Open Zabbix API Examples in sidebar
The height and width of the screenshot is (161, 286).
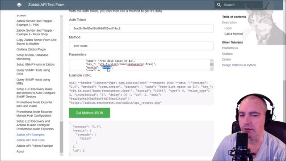point(30,135)
